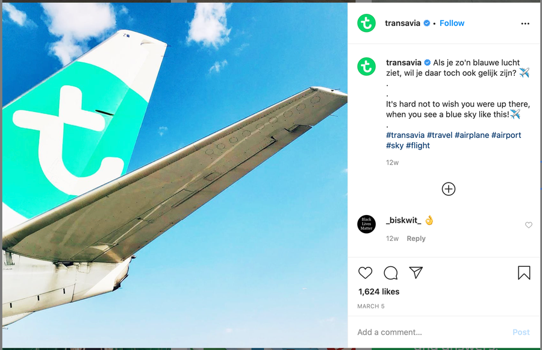
Task: Open _biskwit_ profile picture
Action: tap(366, 224)
